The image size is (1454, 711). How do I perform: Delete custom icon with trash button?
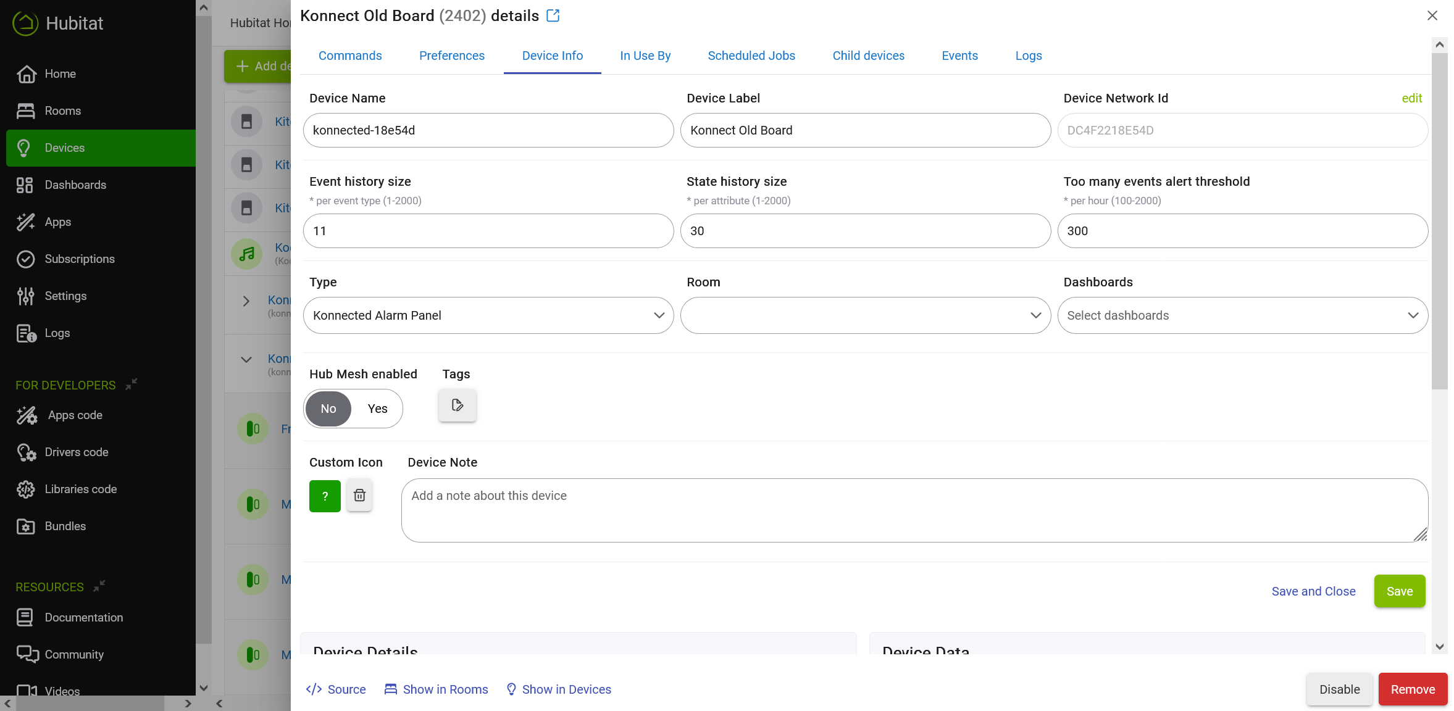point(359,496)
